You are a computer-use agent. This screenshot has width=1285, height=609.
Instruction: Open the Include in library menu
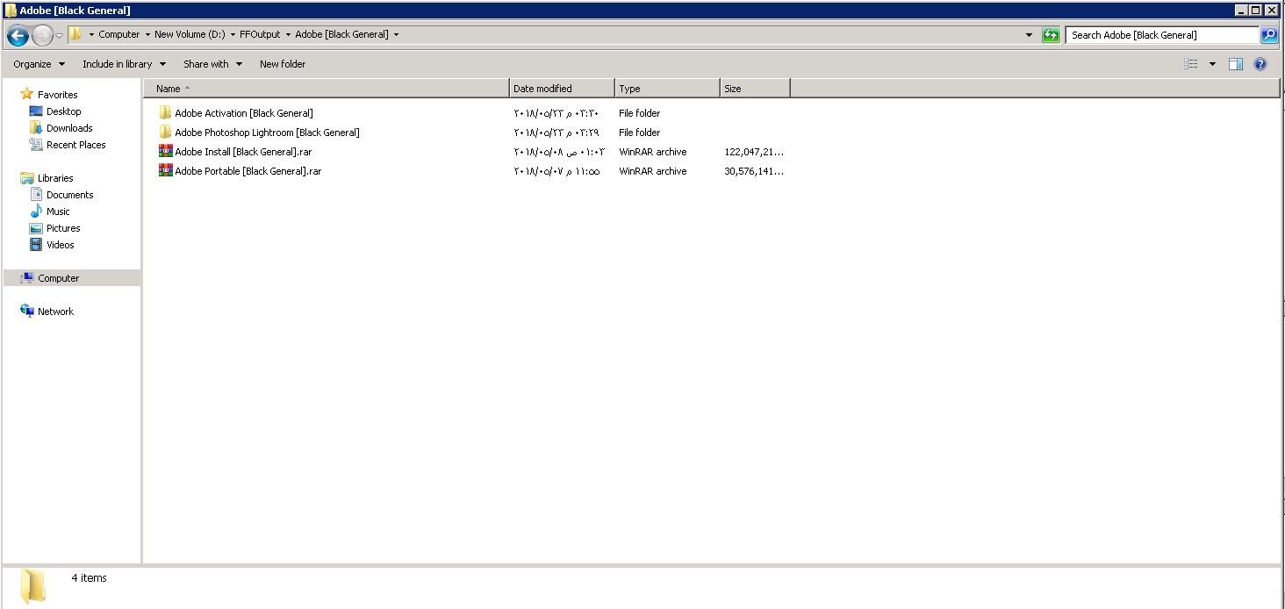coord(124,64)
